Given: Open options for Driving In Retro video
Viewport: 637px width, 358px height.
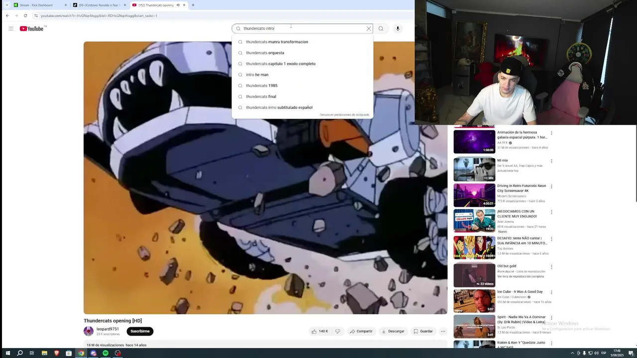Looking at the screenshot, I should click(551, 186).
